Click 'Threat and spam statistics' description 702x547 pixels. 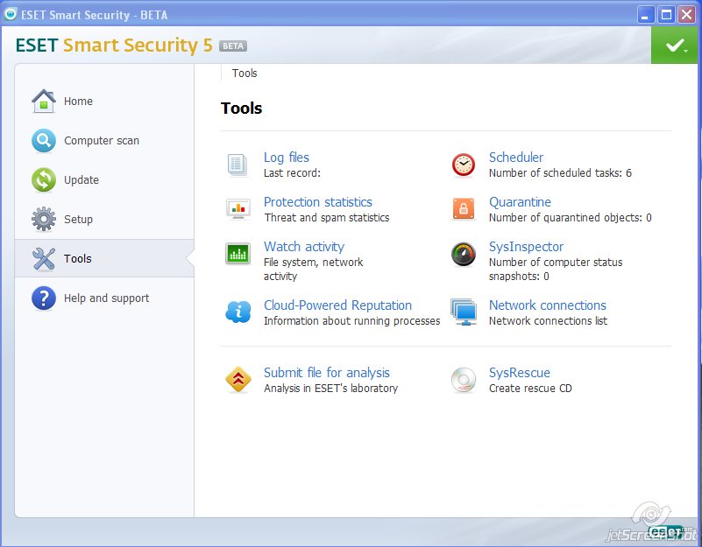pyautogui.click(x=327, y=218)
